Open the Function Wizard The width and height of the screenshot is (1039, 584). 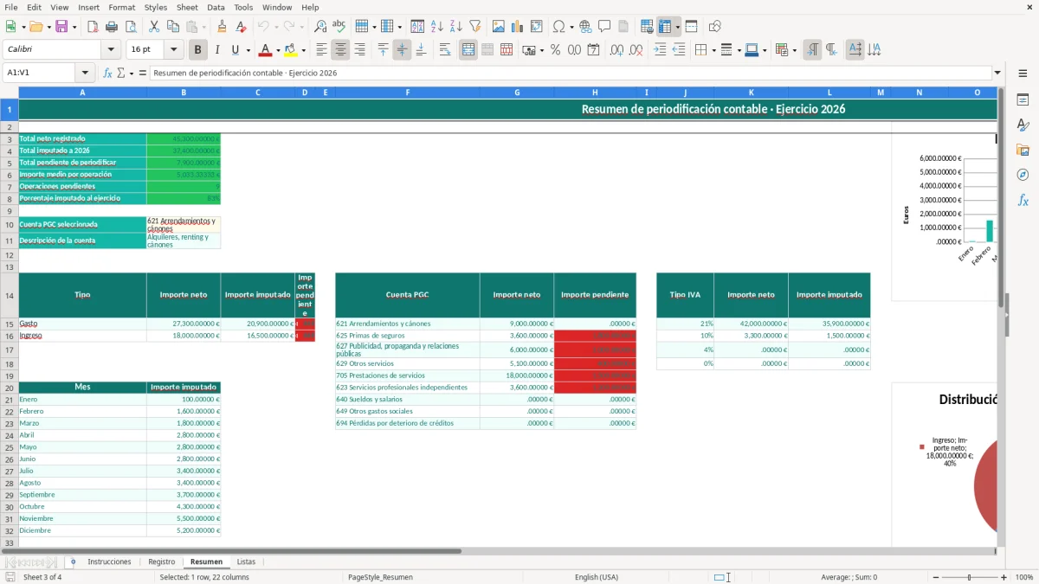[x=107, y=74]
